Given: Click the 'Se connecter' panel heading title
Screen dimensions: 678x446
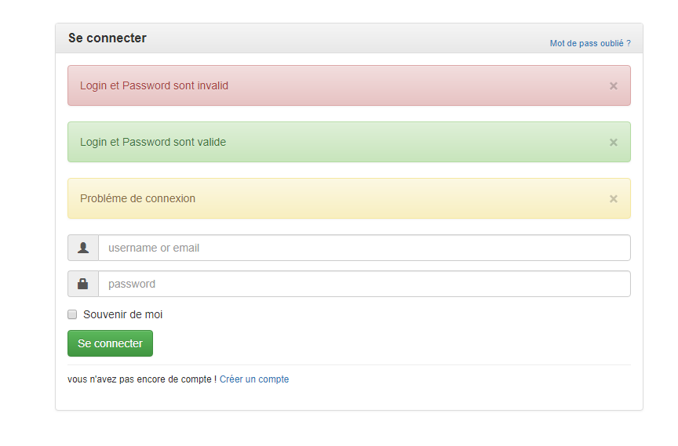Looking at the screenshot, I should coord(108,38).
